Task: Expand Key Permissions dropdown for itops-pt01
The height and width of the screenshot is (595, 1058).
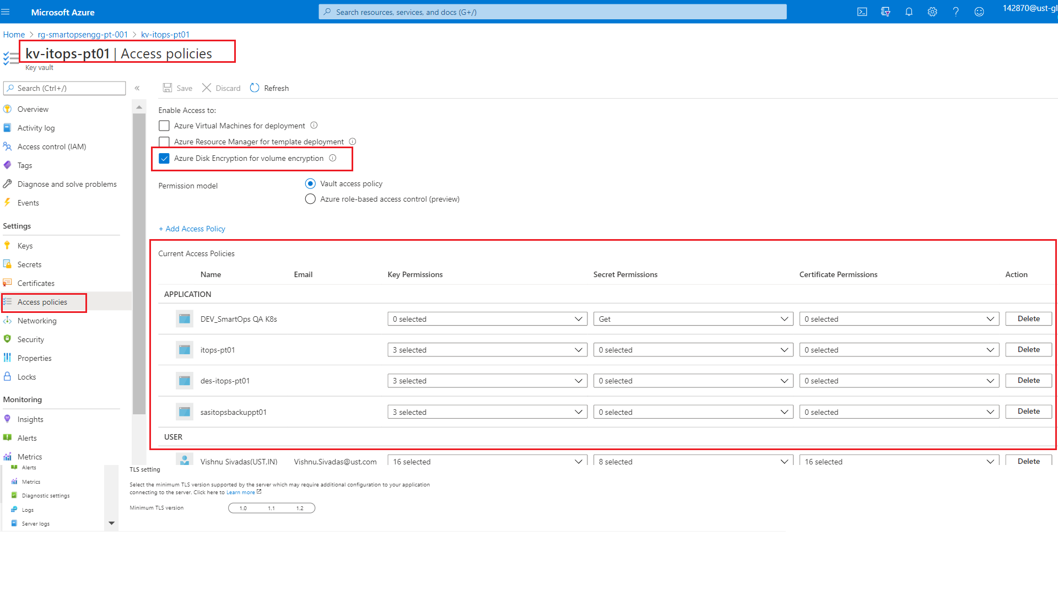Action: click(x=487, y=350)
